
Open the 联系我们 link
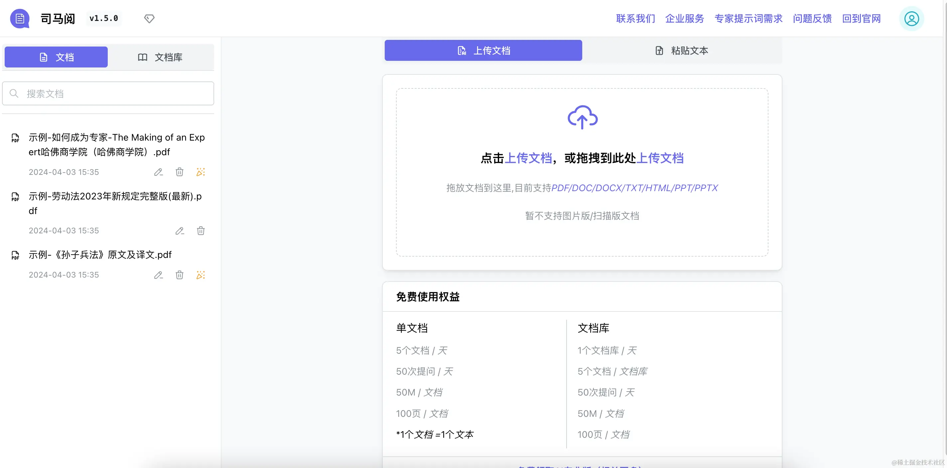click(635, 18)
